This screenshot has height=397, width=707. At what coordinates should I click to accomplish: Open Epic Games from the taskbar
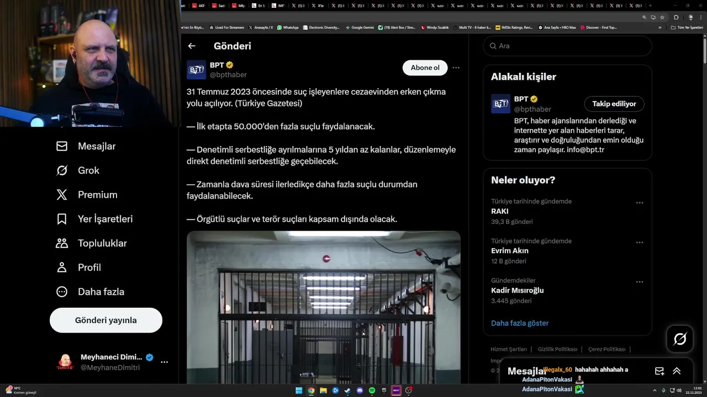[384, 390]
